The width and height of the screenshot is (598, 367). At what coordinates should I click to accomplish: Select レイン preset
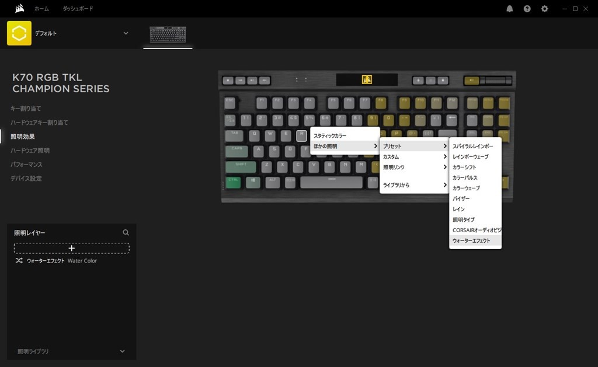[475, 209]
